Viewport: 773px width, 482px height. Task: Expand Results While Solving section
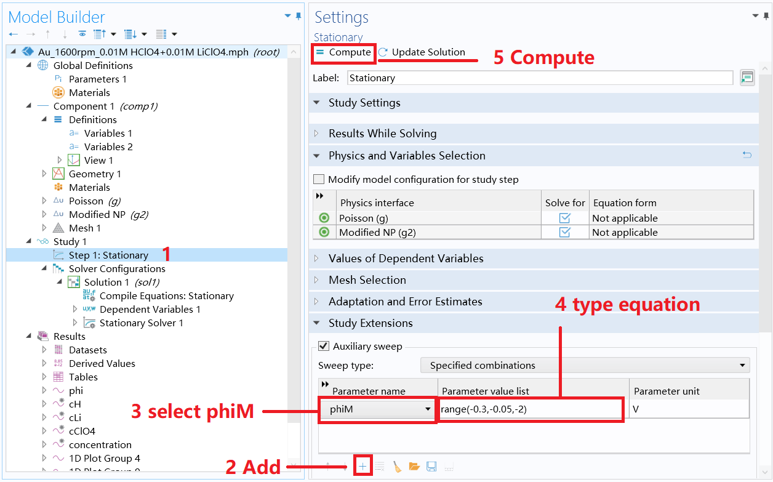pos(316,134)
